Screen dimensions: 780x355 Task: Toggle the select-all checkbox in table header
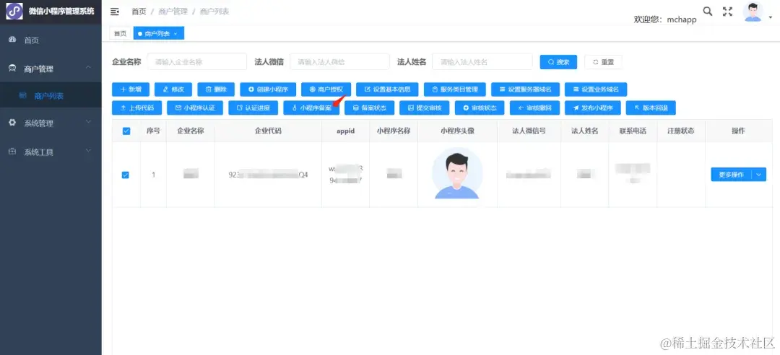[x=126, y=131]
